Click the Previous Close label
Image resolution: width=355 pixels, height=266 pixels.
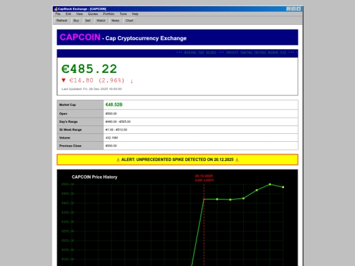[70, 146]
